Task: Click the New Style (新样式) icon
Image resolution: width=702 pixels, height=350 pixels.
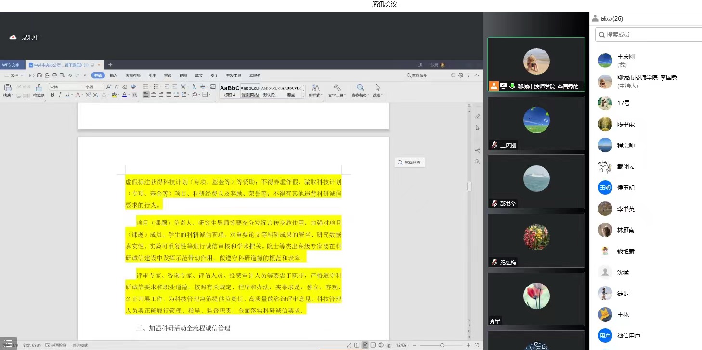Action: point(315,87)
